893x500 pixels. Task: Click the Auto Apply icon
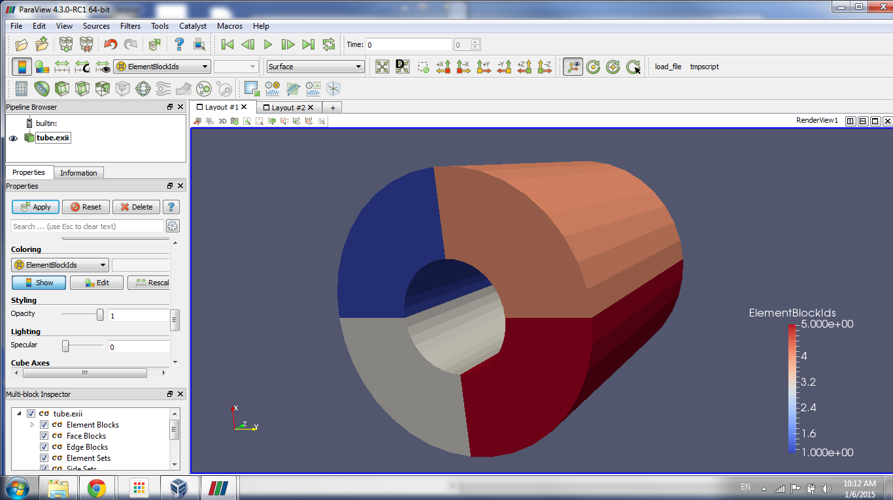point(154,44)
